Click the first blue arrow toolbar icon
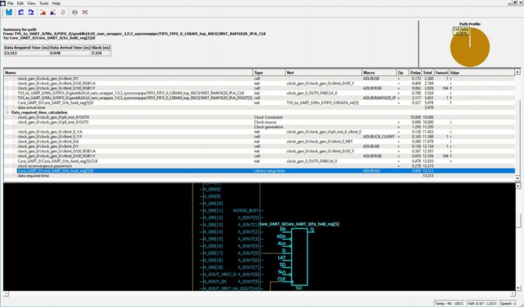Viewport: 524px width, 307px height. [x=21, y=12]
